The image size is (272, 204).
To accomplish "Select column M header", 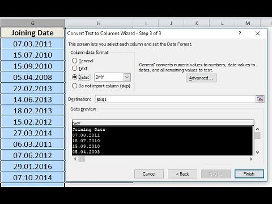I will pos(248,23).
